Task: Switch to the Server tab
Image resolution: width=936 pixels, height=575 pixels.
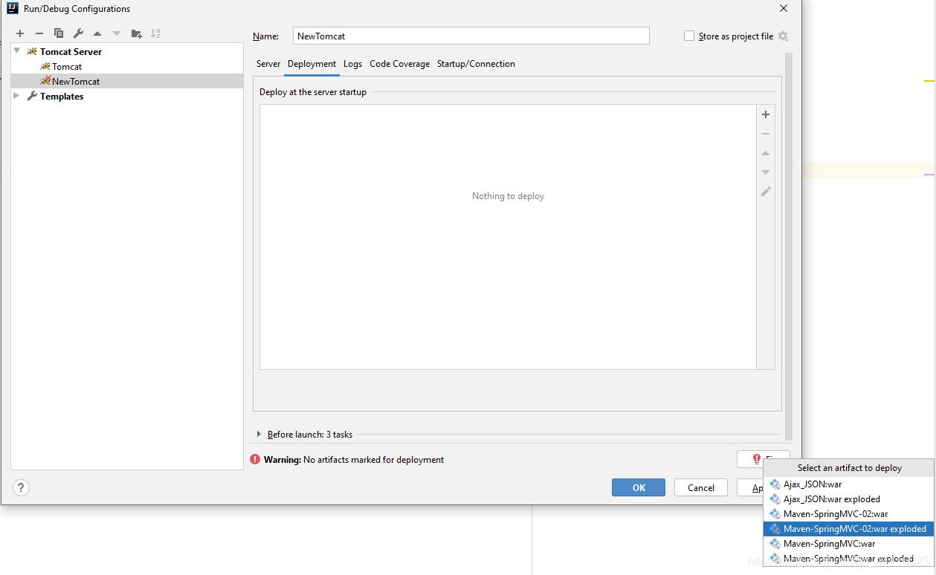Action: [268, 64]
